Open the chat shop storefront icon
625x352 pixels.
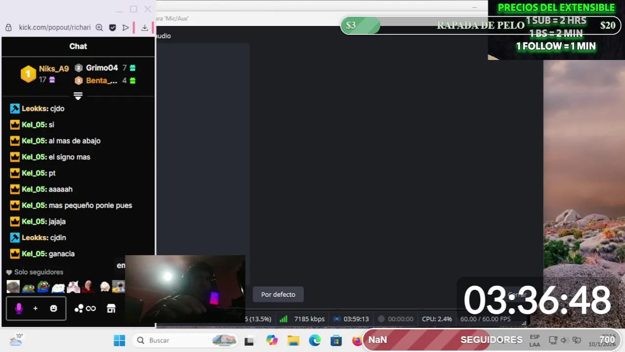tap(111, 308)
